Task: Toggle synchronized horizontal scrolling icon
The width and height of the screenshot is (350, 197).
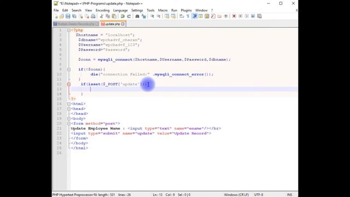Action: click(x=173, y=16)
